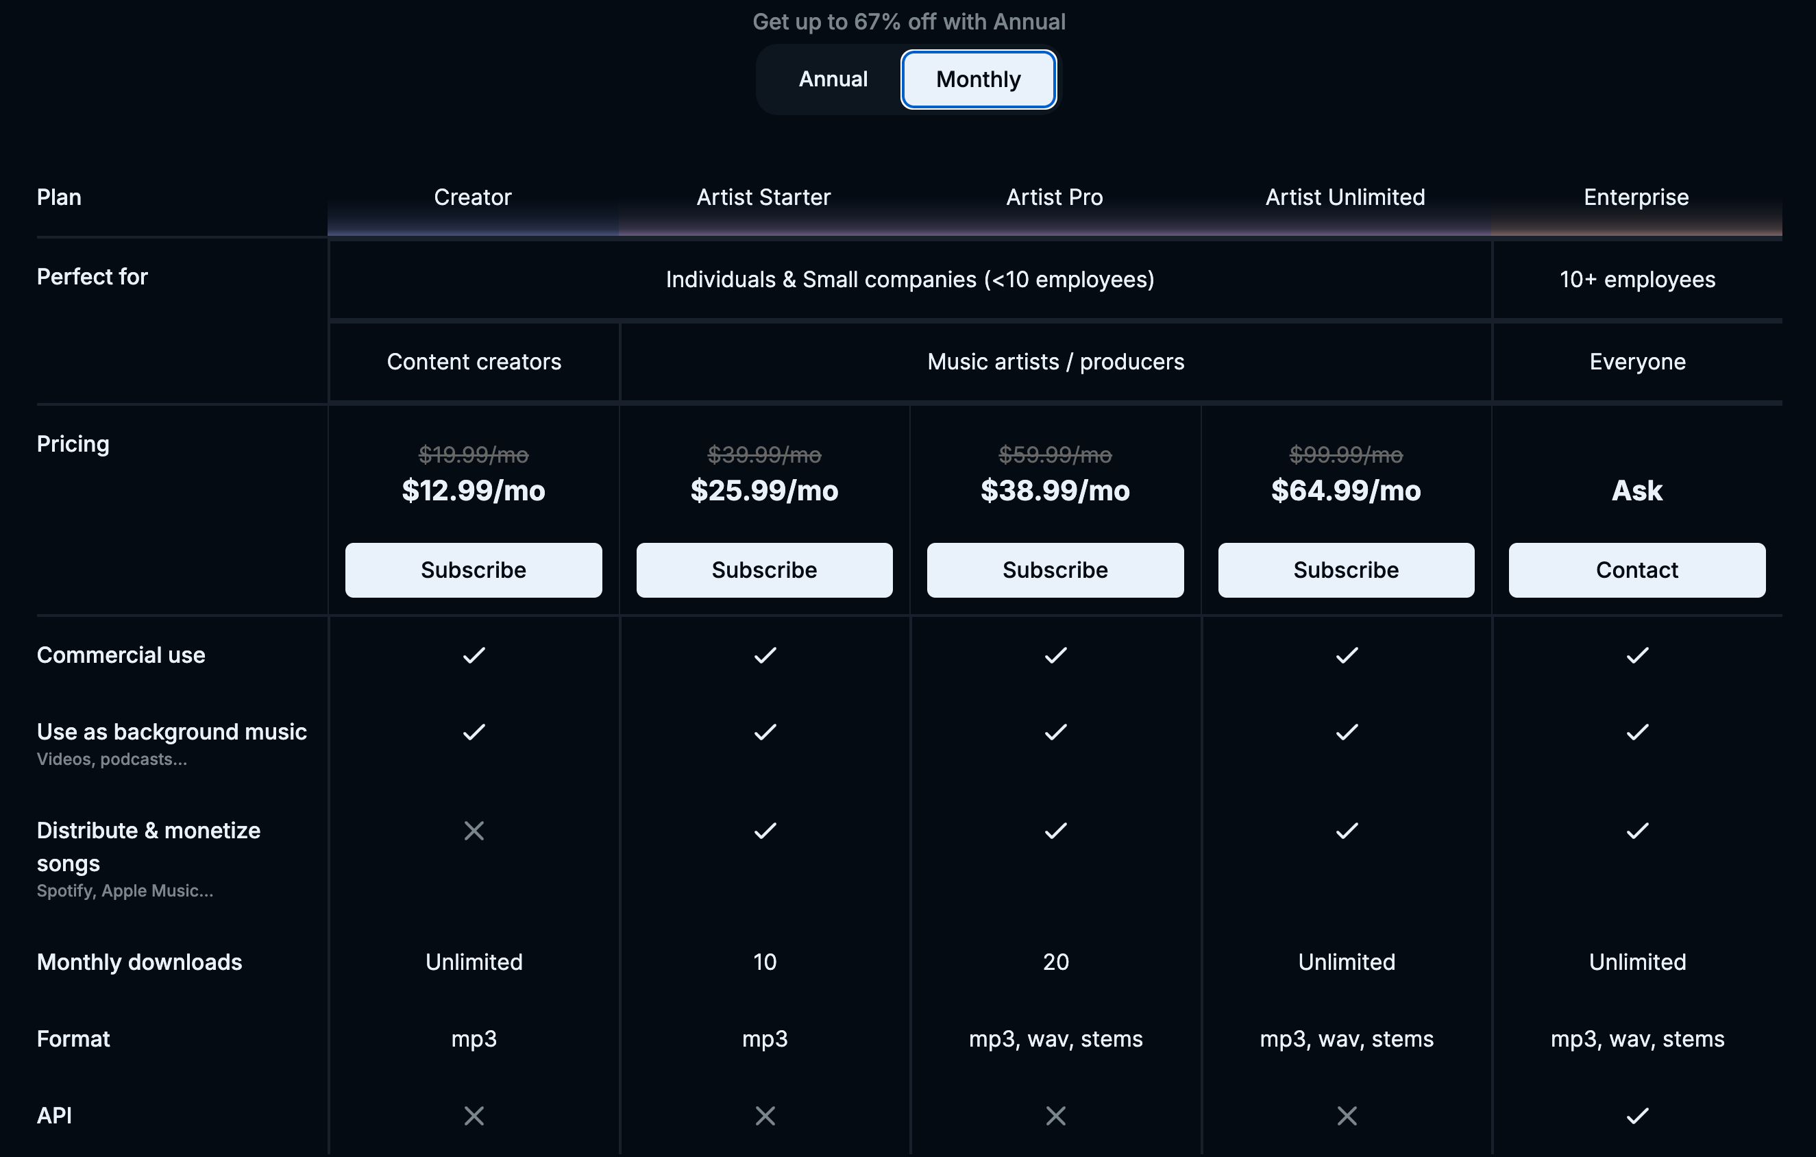Viewport: 1816px width, 1157px height.
Task: Click the distribute songs checkmark under Artist Starter
Action: [x=764, y=831]
